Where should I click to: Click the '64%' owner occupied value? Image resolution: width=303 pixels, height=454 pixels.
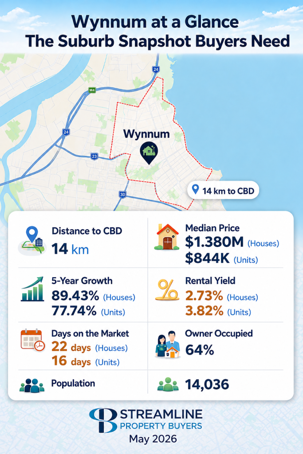[x=200, y=350]
